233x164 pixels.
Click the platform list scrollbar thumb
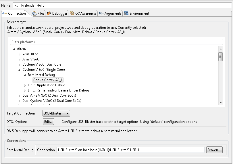click(x=221, y=57)
